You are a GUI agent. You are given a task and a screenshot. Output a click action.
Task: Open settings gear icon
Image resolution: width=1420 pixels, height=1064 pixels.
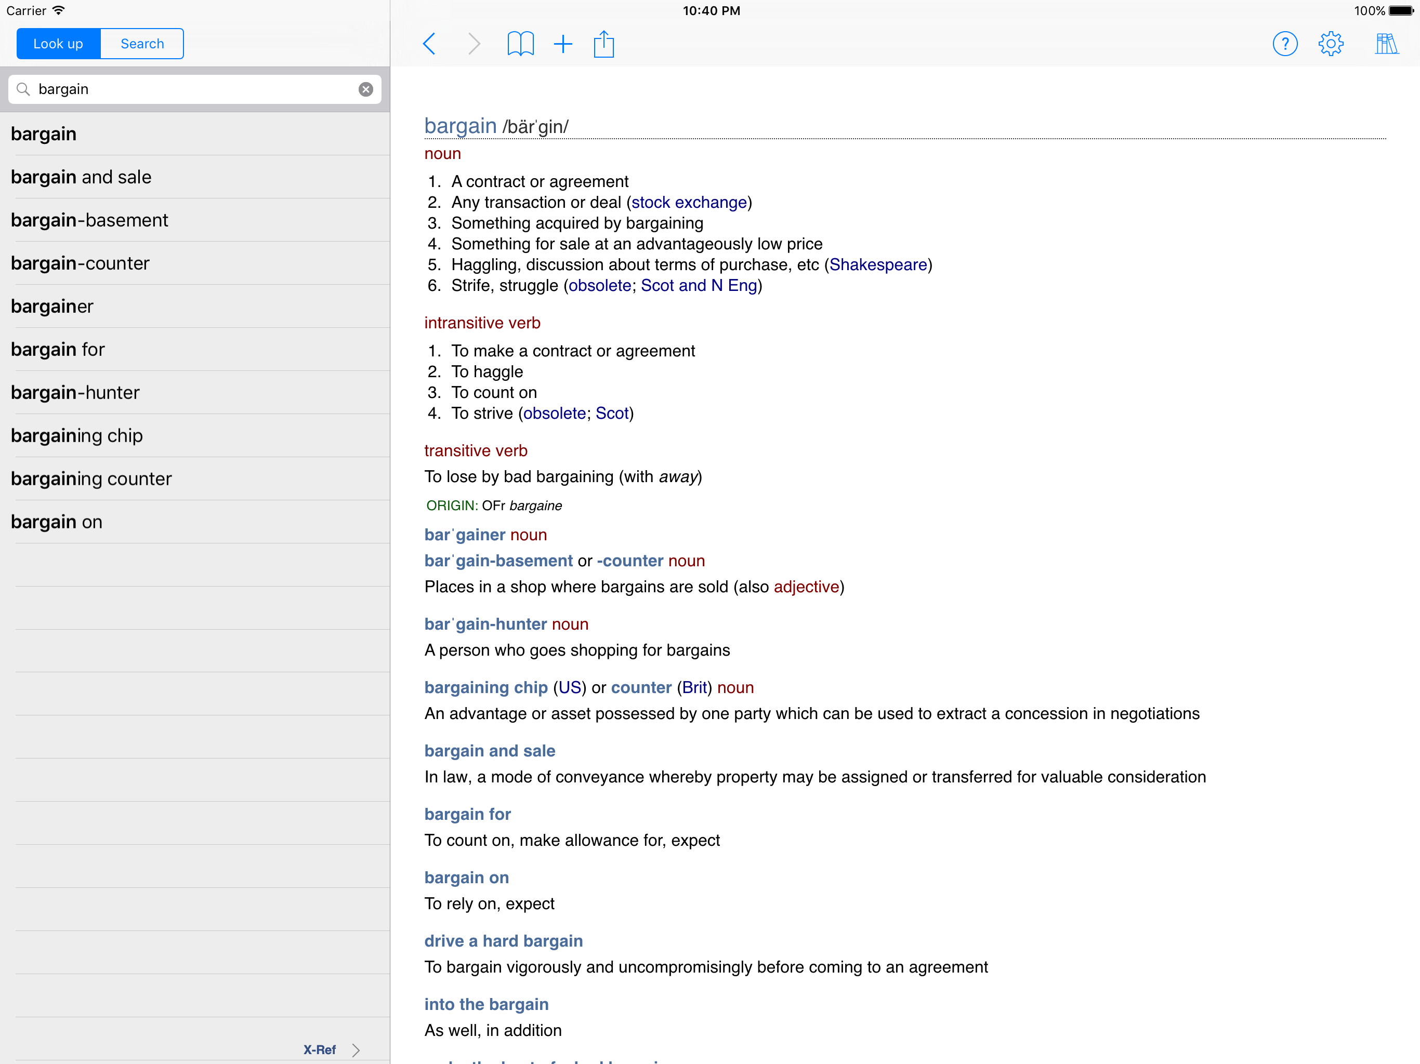click(x=1331, y=44)
